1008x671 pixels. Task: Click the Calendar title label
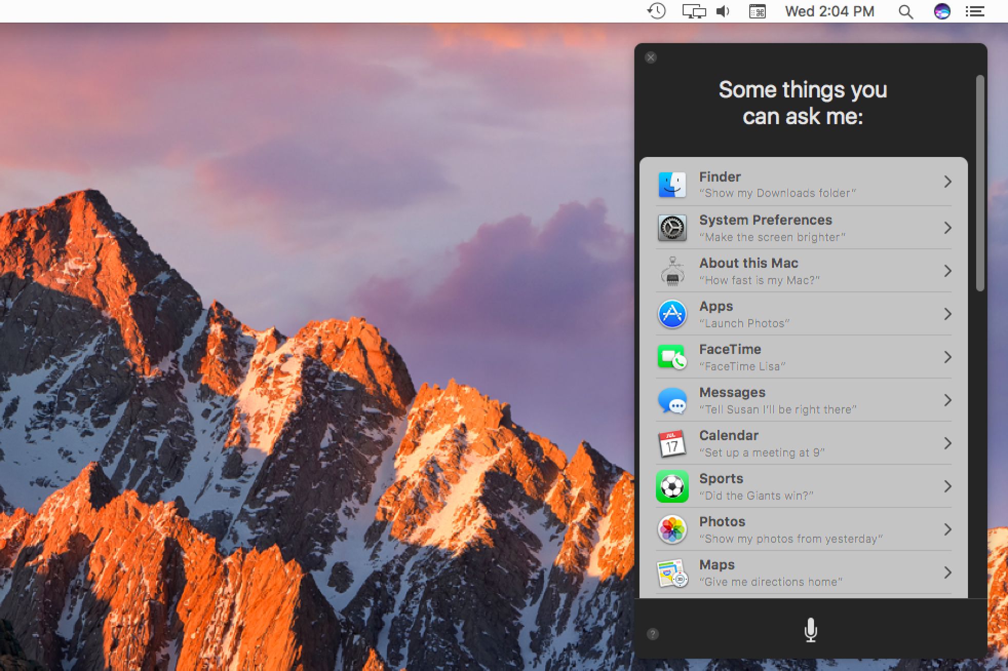coord(728,436)
